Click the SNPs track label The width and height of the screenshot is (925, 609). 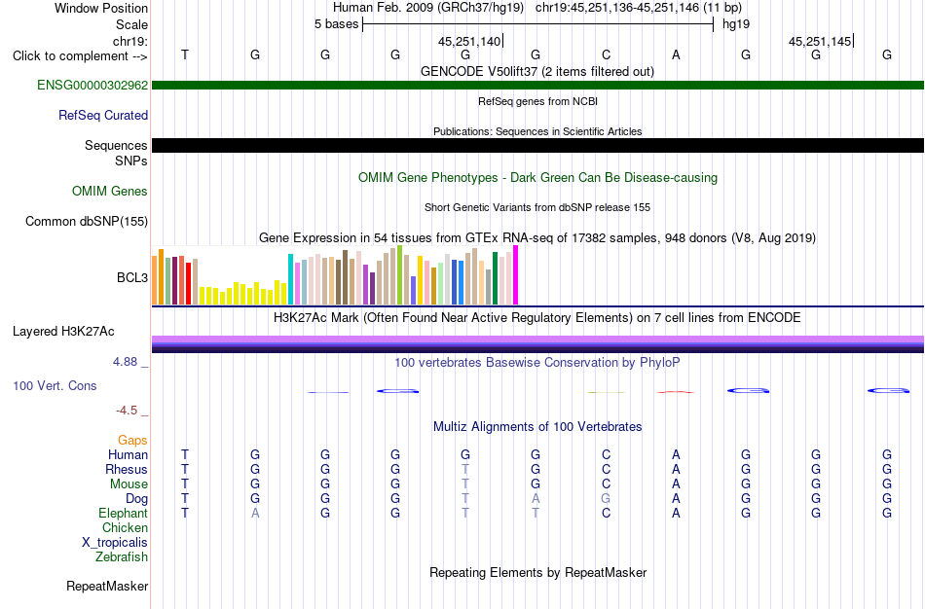pos(131,161)
